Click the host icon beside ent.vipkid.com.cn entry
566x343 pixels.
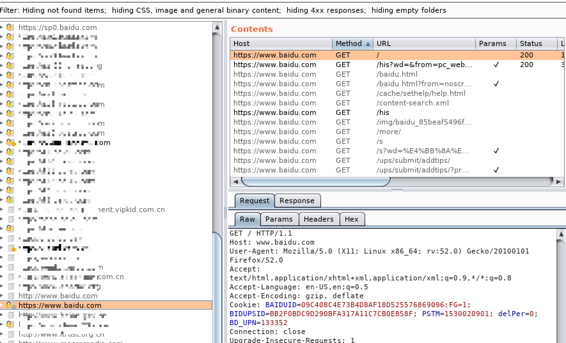11,210
